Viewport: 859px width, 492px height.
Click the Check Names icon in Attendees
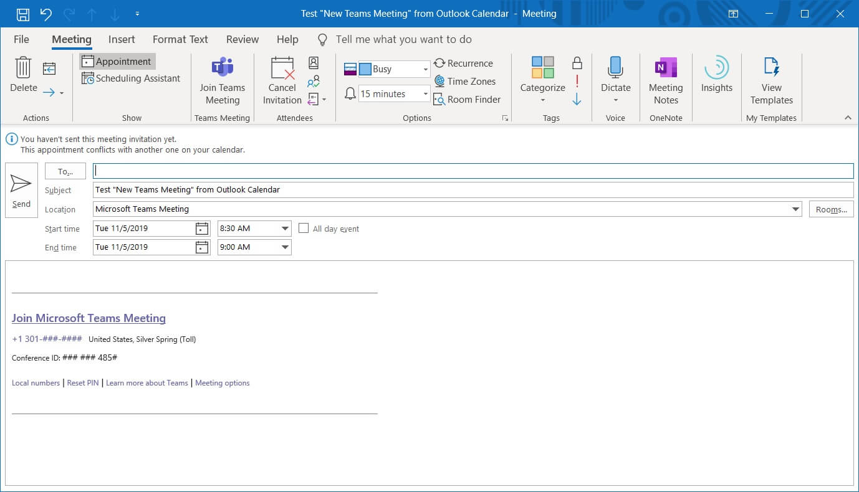pos(314,81)
